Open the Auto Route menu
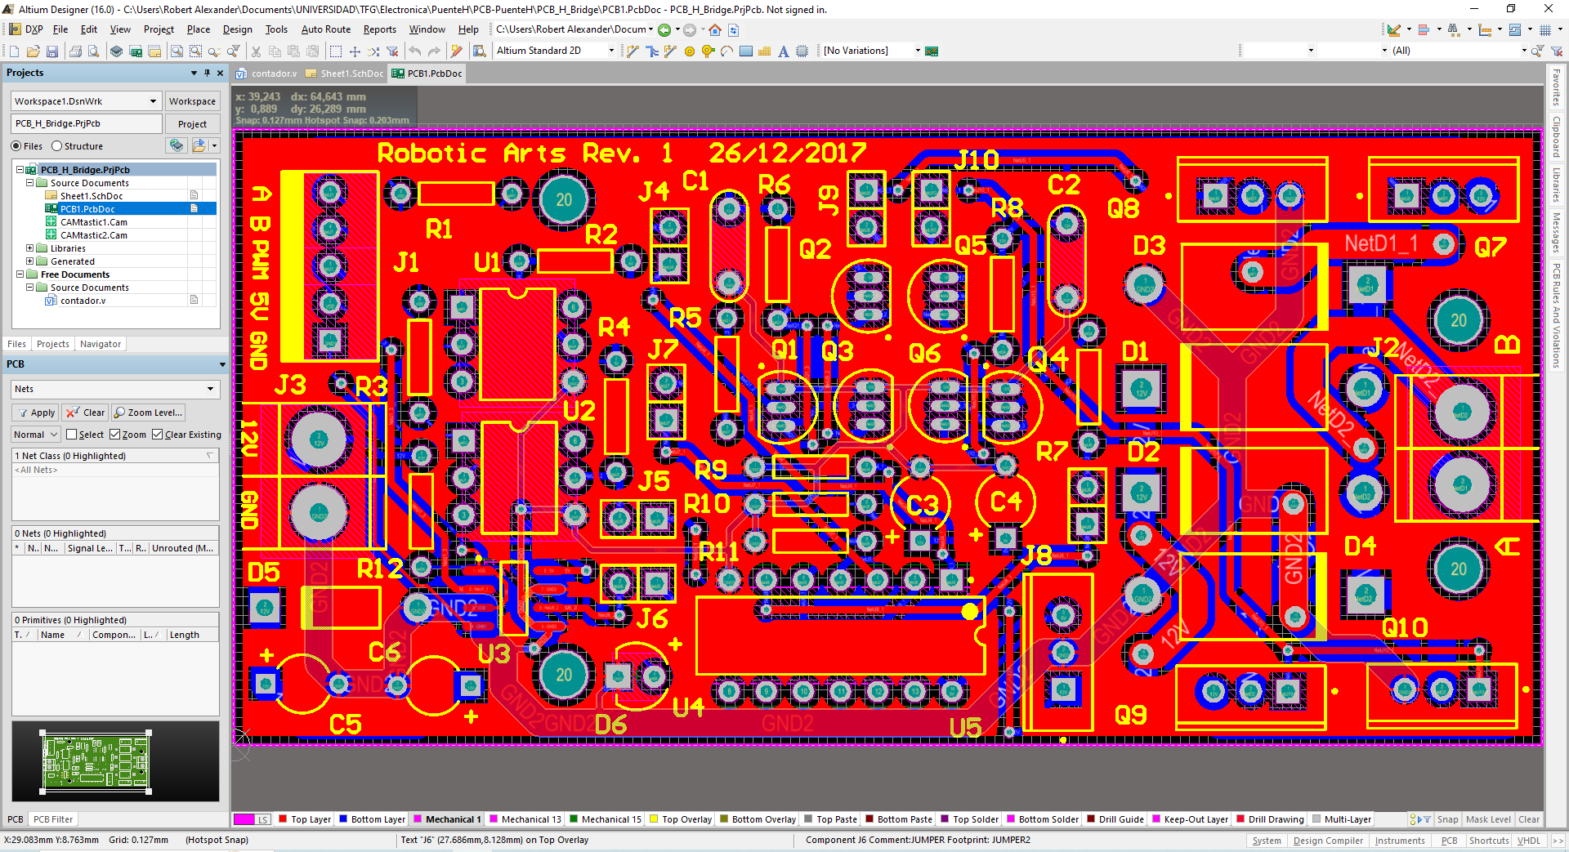Image resolution: width=1569 pixels, height=852 pixels. [325, 29]
